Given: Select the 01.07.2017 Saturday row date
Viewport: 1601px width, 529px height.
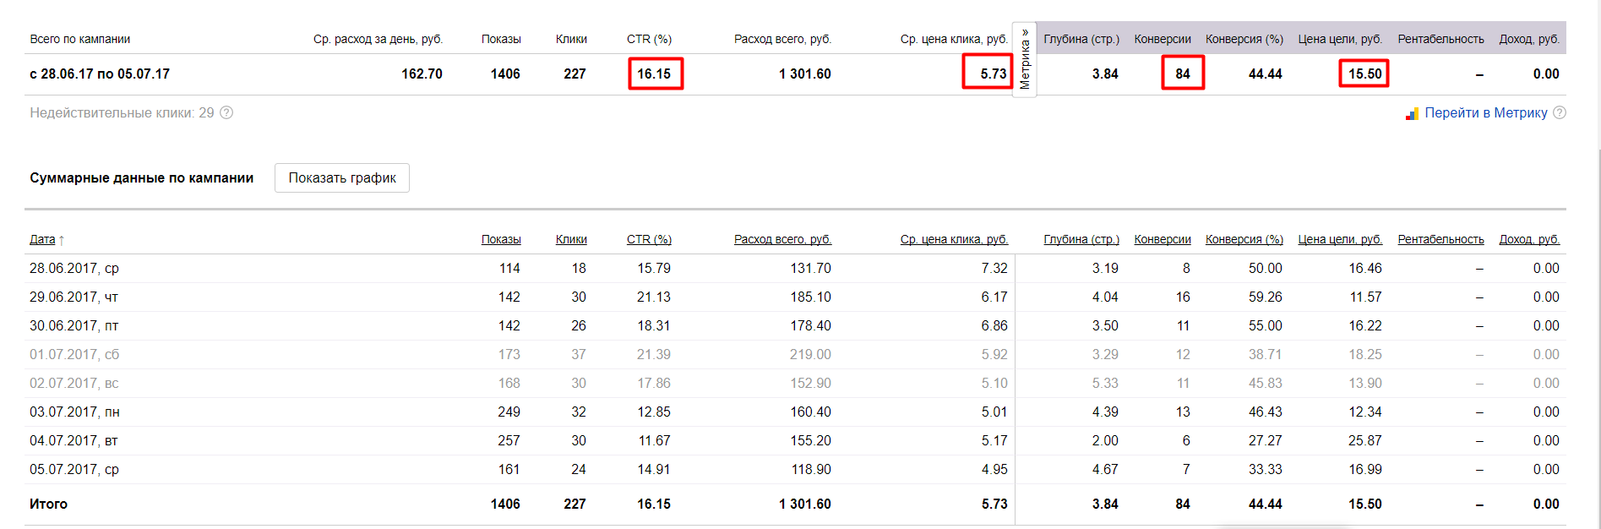Looking at the screenshot, I should pyautogui.click(x=74, y=354).
